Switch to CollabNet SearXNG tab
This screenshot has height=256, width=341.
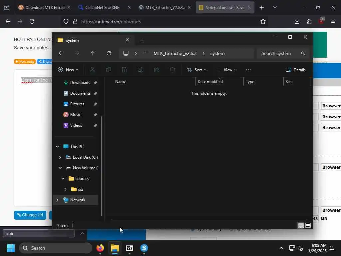[x=105, y=7]
